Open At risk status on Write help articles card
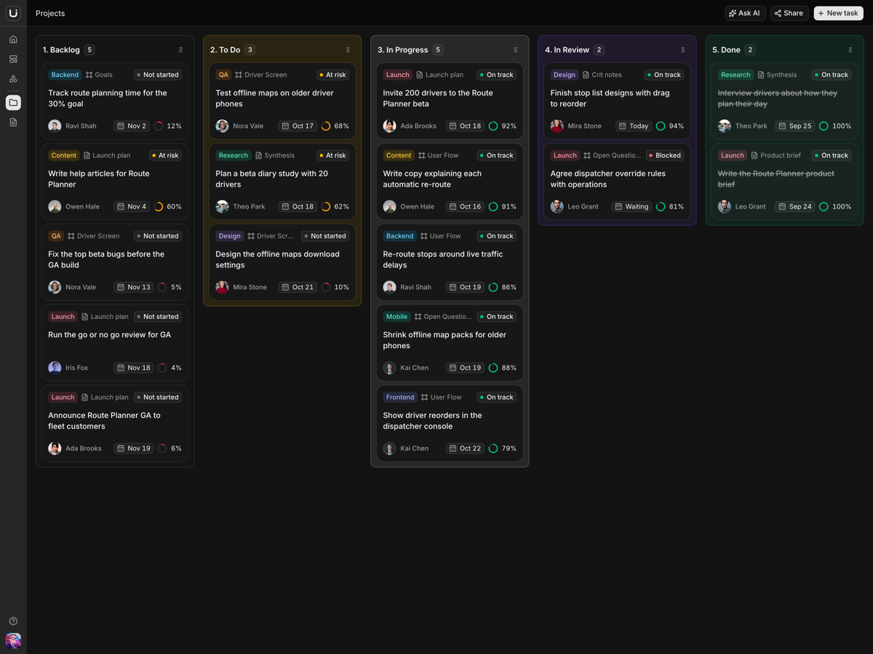This screenshot has width=873, height=654. point(165,156)
